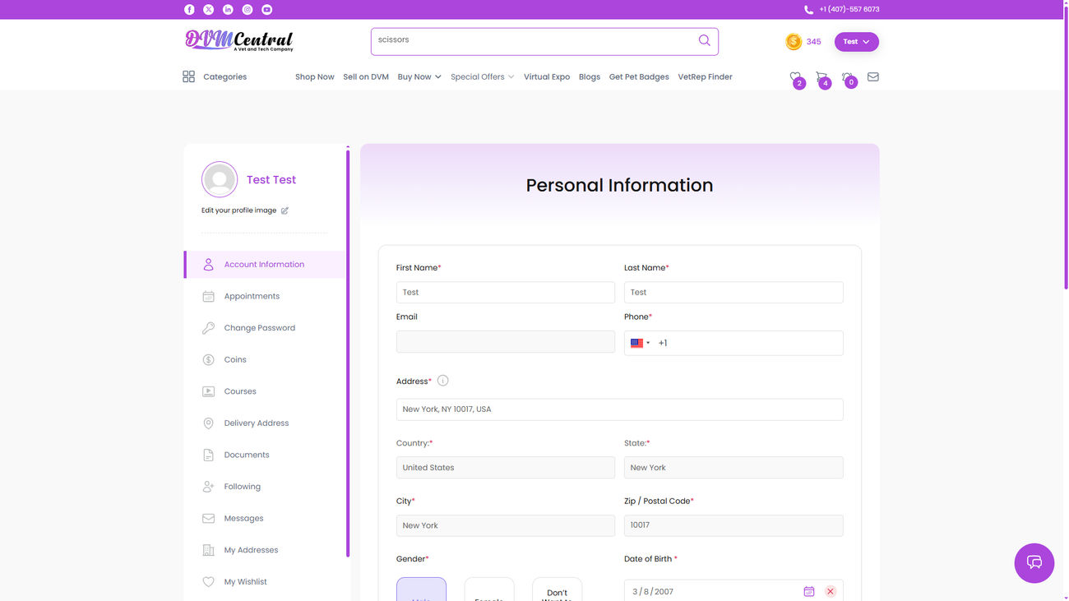Click the Address field with New York
The width and height of the screenshot is (1069, 601).
pyautogui.click(x=620, y=409)
